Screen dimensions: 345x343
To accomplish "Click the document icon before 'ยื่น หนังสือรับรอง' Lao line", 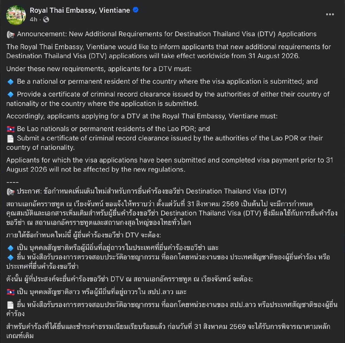I will coord(10,305).
